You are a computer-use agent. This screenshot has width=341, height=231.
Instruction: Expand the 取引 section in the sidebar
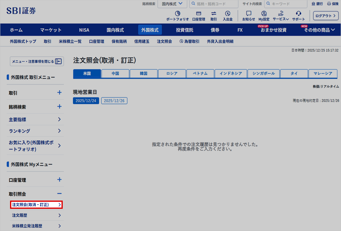pos(35,93)
